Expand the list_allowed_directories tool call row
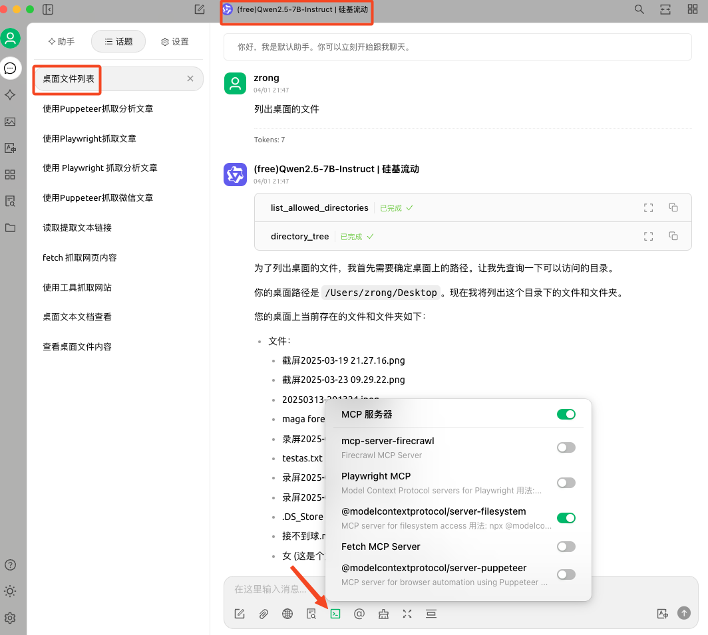Image resolution: width=708 pixels, height=635 pixels. 472,207
